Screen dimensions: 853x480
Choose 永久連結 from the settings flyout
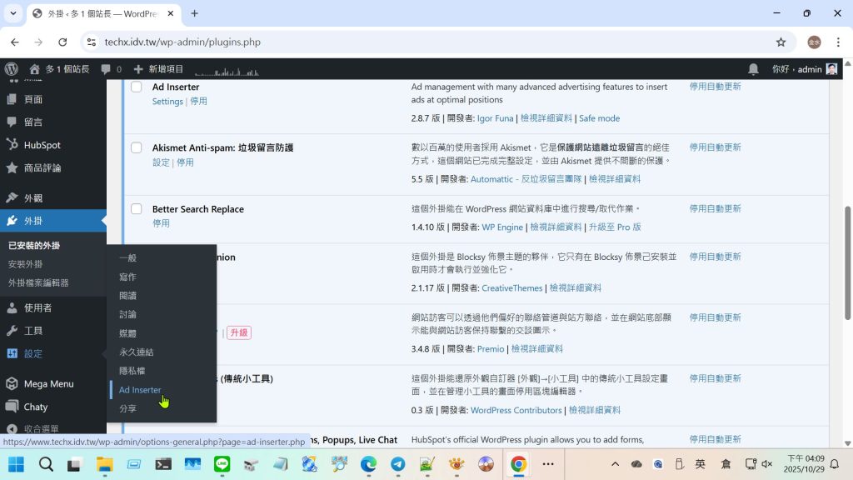point(136,352)
